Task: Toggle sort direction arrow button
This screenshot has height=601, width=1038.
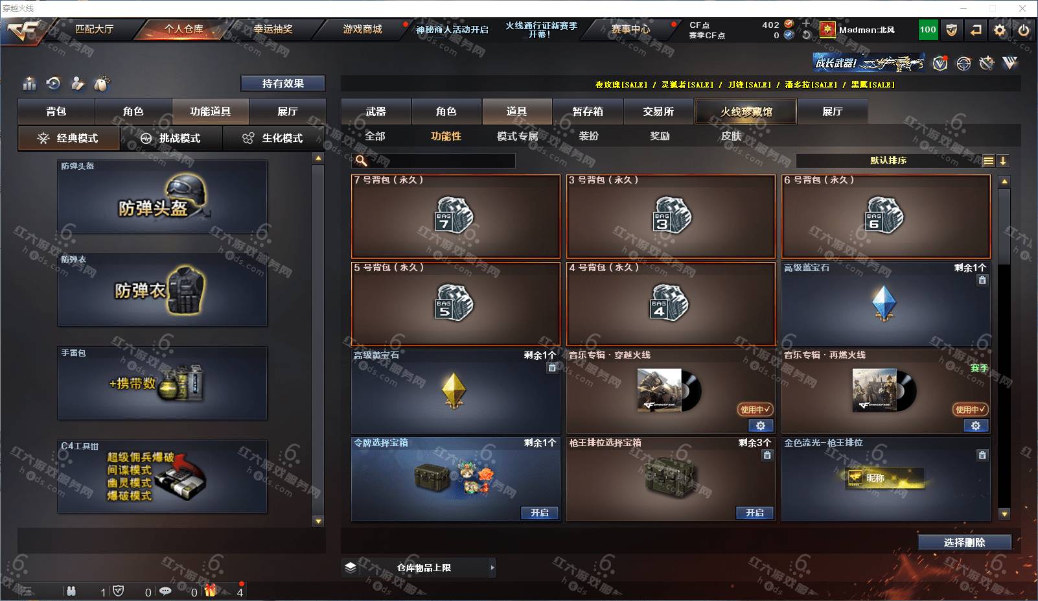Action: coord(1003,161)
